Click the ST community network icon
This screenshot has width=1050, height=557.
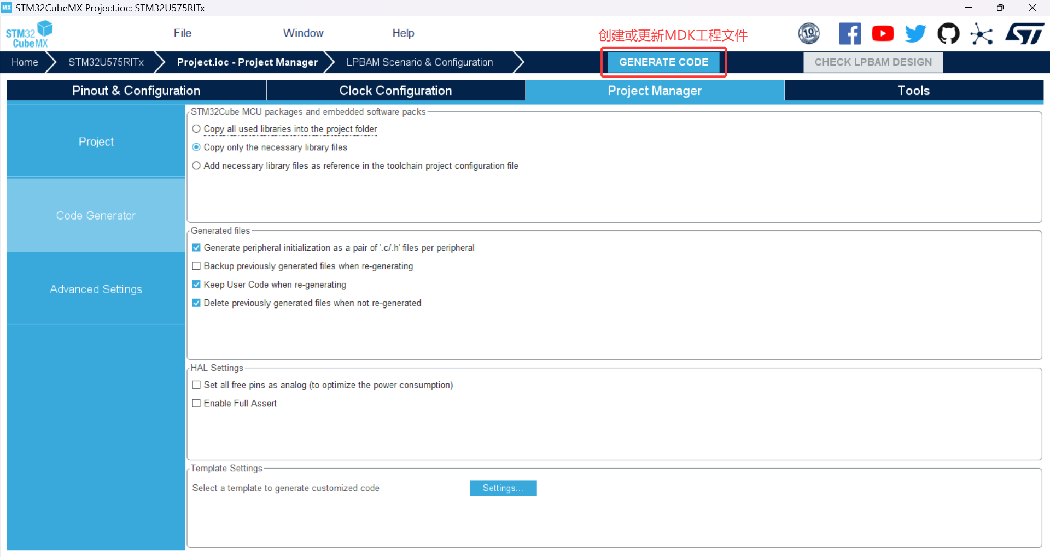click(x=982, y=34)
